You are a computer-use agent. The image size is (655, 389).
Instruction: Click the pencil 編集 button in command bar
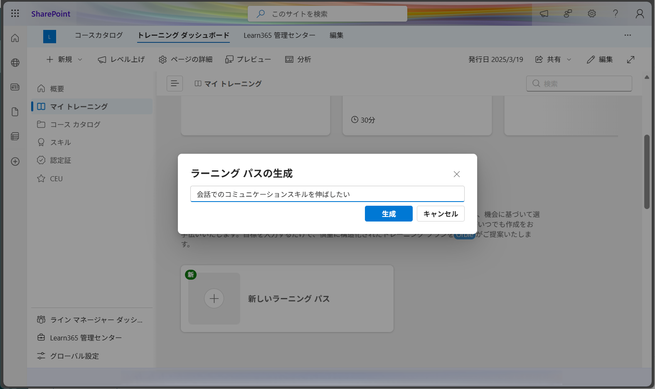[x=600, y=59]
